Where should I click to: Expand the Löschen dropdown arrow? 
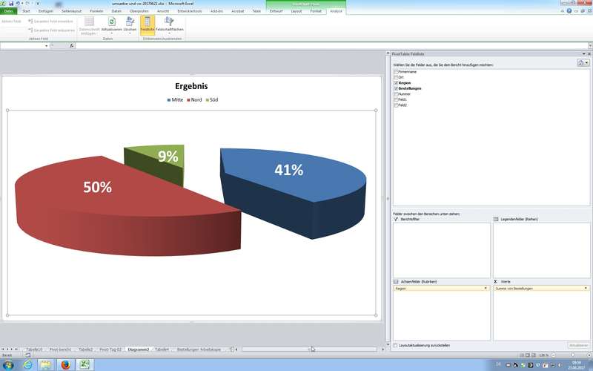tap(130, 33)
